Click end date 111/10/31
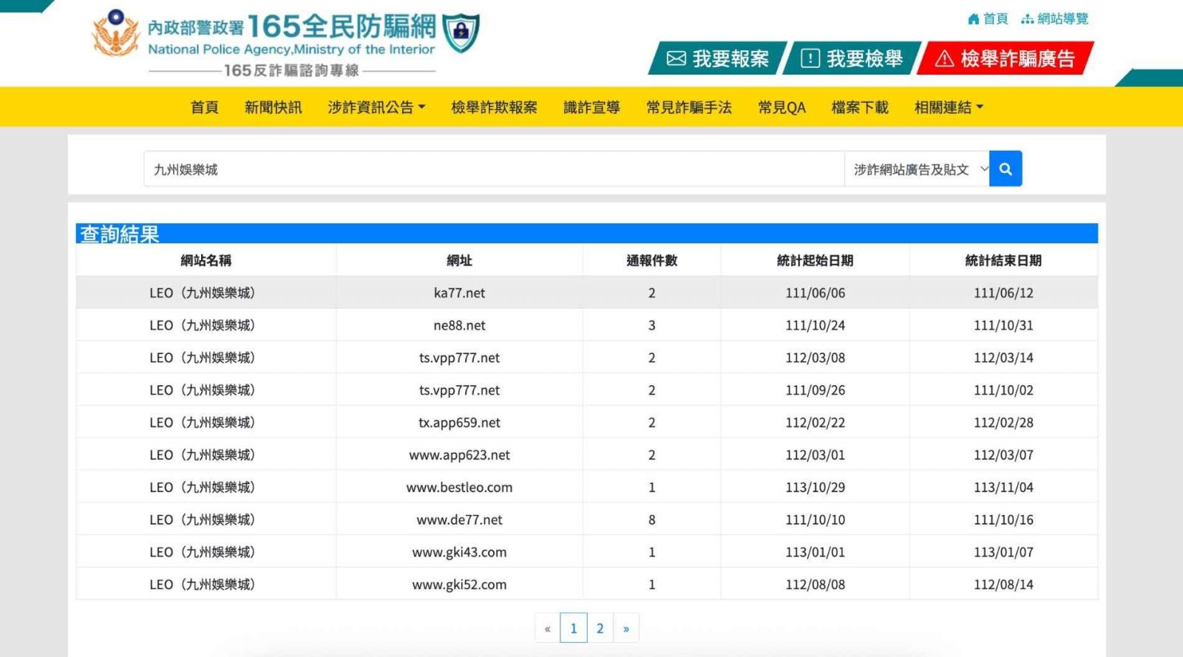Image resolution: width=1183 pixels, height=657 pixels. coord(1003,325)
